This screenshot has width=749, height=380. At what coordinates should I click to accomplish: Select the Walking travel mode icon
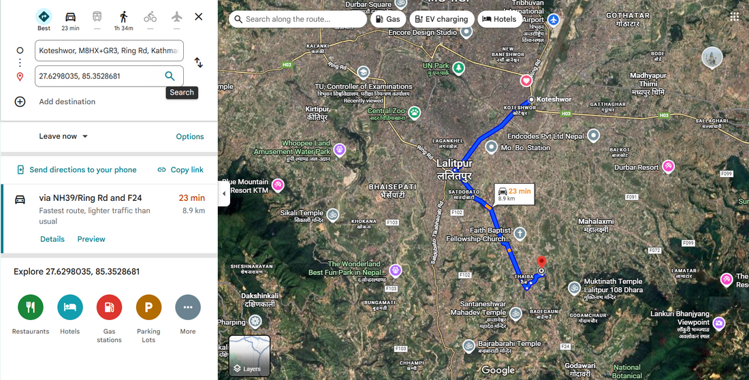coord(124,17)
